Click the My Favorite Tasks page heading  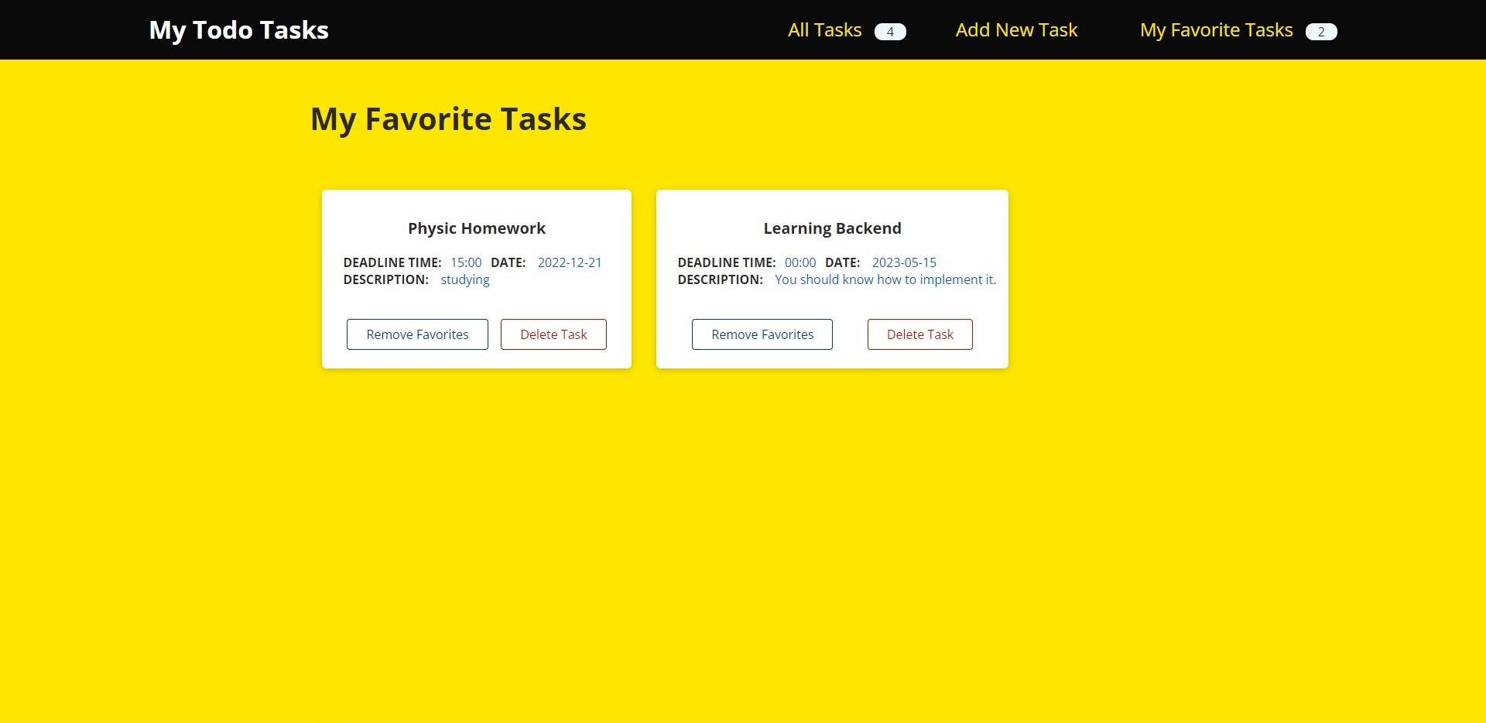[448, 118]
